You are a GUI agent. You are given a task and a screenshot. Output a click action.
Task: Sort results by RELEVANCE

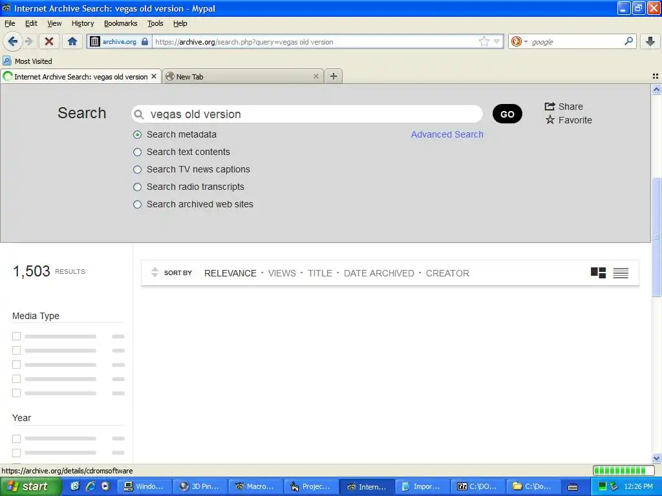(x=230, y=273)
